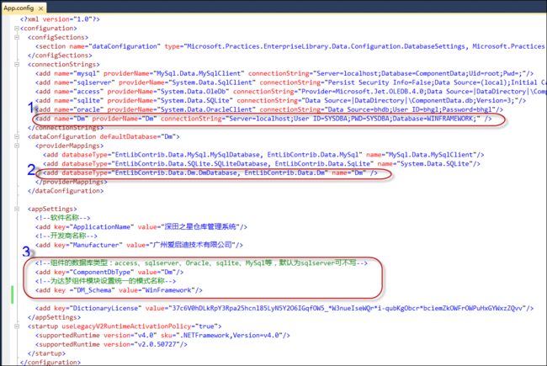Collapse the appSettings node

[17, 209]
